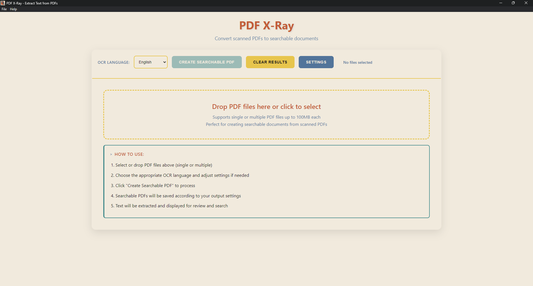Click inside the instructions box

pyautogui.click(x=266, y=182)
